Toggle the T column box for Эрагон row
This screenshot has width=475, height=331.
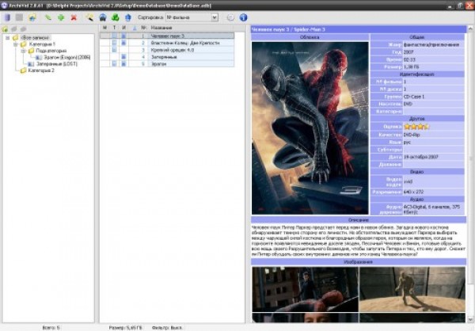point(113,63)
